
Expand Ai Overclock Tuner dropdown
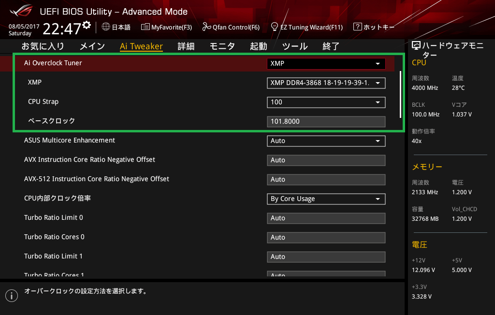pos(326,63)
